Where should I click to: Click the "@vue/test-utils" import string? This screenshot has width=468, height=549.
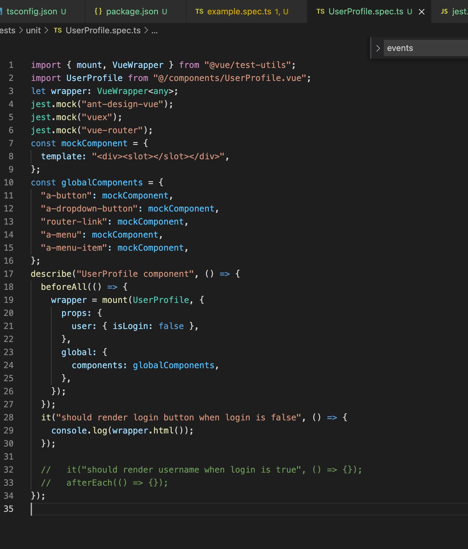point(247,65)
